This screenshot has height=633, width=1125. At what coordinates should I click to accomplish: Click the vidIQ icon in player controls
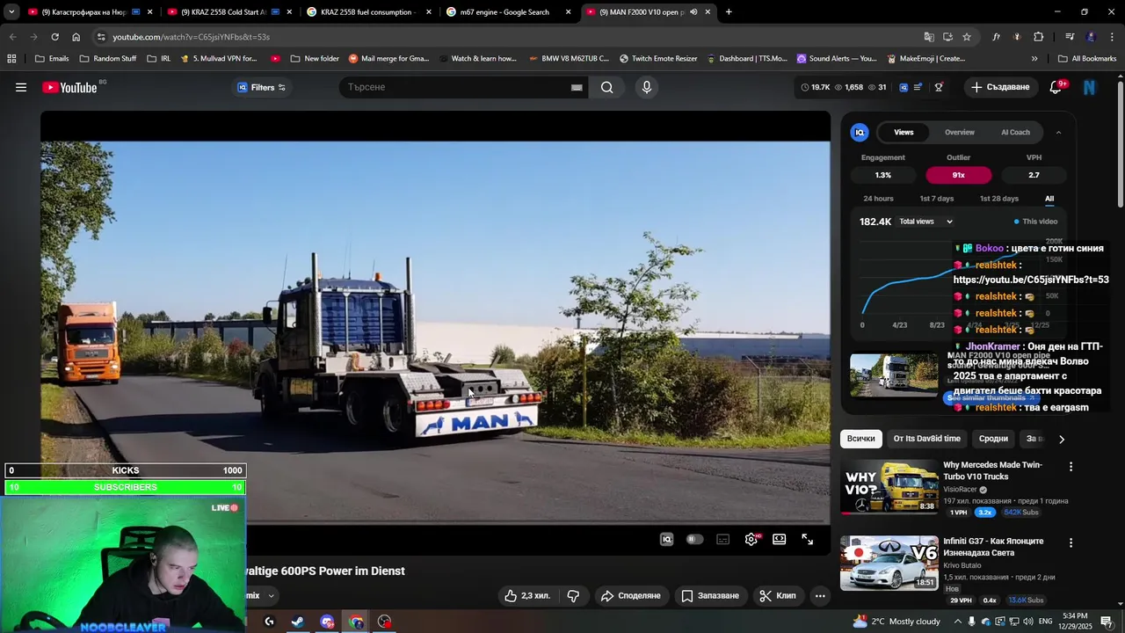(666, 539)
